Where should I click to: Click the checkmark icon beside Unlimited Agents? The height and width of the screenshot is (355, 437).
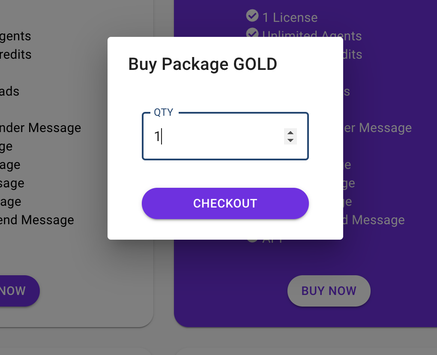(x=252, y=33)
